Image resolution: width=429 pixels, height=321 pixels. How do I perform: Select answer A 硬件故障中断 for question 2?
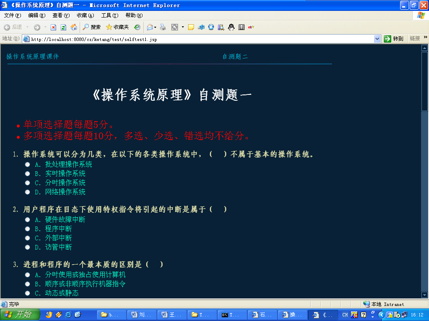(27, 219)
